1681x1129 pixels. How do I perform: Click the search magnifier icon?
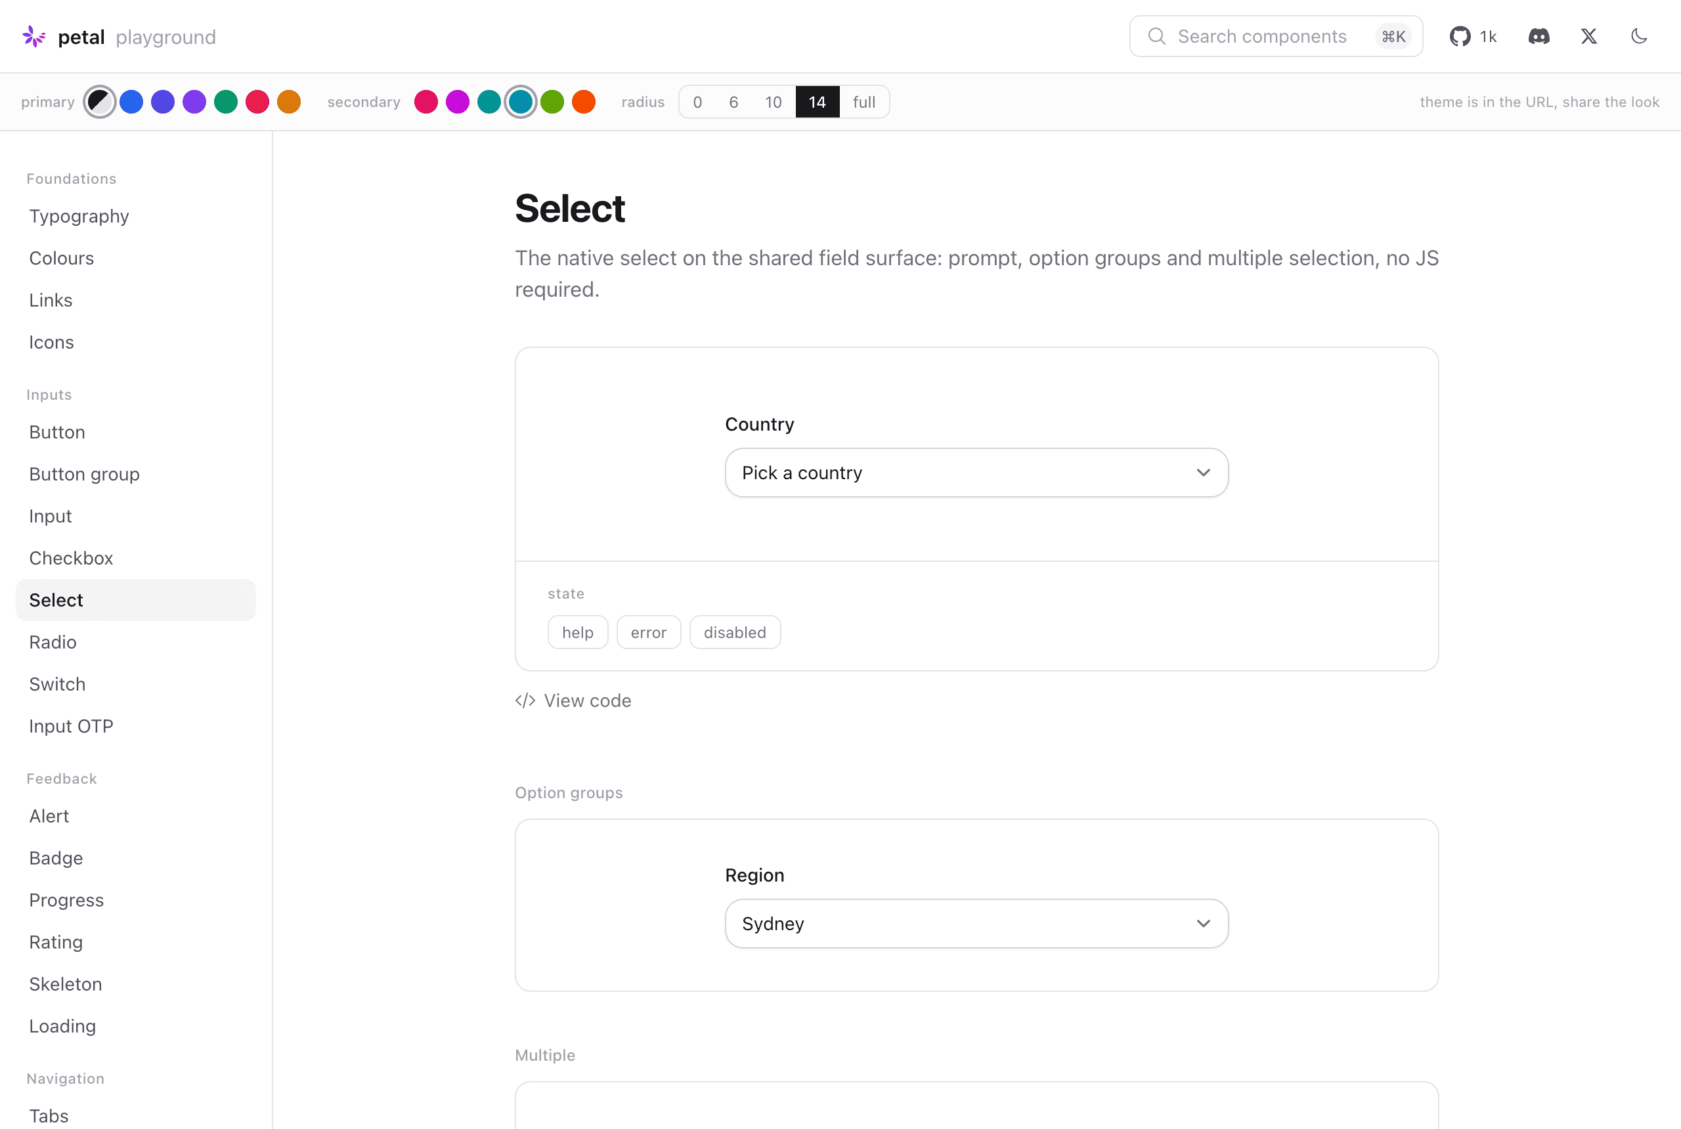click(1157, 37)
